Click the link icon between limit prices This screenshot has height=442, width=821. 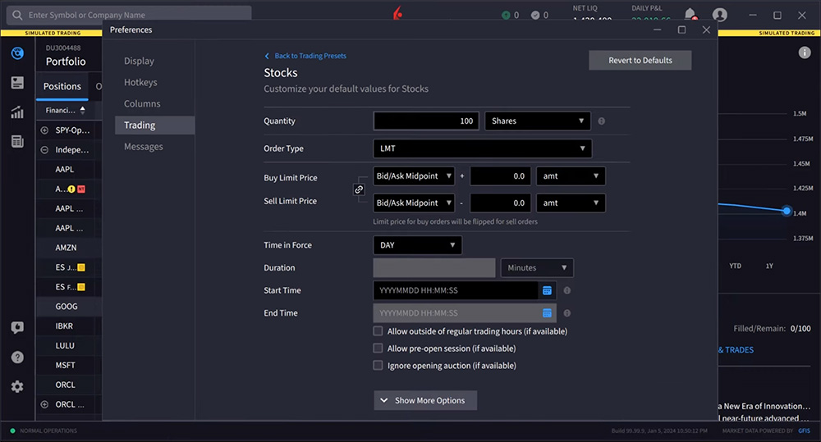(x=359, y=189)
